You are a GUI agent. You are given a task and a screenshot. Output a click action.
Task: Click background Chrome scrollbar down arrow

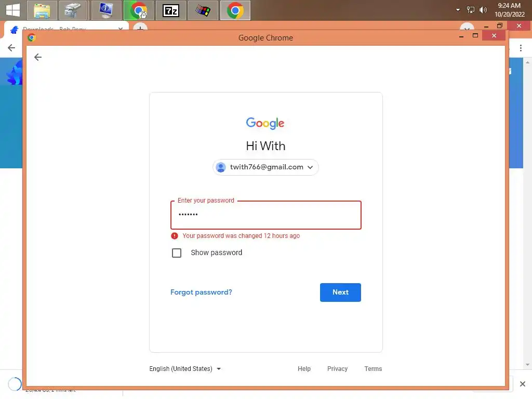[527, 365]
